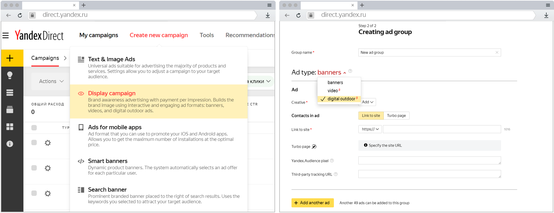Click help icon next to Ad type
This screenshot has height=213, width=554.
[350, 71]
